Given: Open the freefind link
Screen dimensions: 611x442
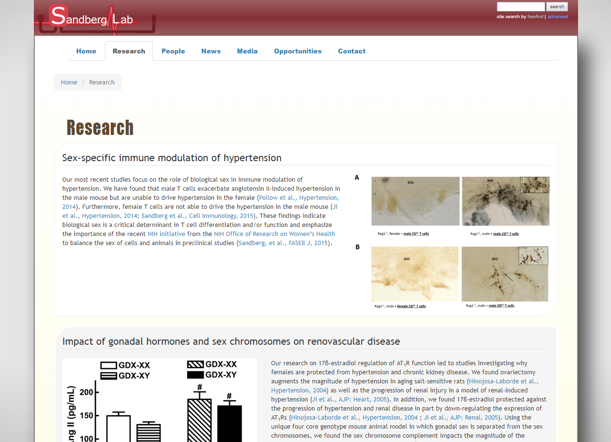Looking at the screenshot, I should 535,17.
